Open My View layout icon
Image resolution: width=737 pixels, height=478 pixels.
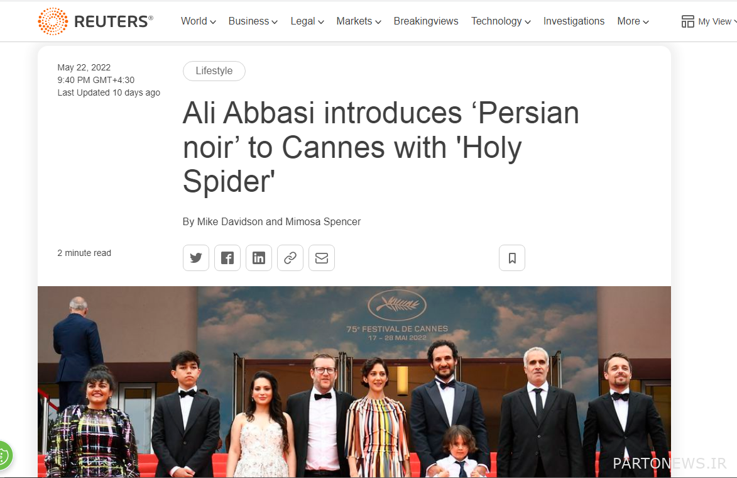(x=687, y=21)
